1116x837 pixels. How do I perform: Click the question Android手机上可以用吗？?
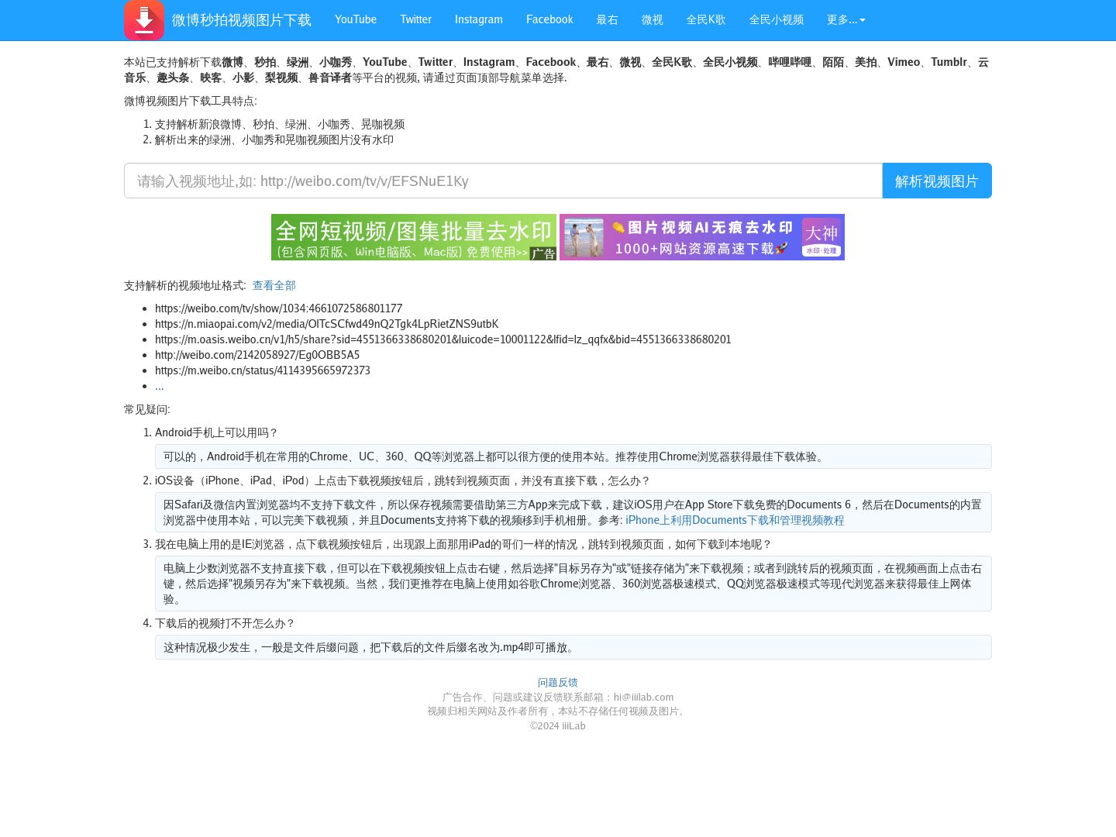click(x=216, y=432)
